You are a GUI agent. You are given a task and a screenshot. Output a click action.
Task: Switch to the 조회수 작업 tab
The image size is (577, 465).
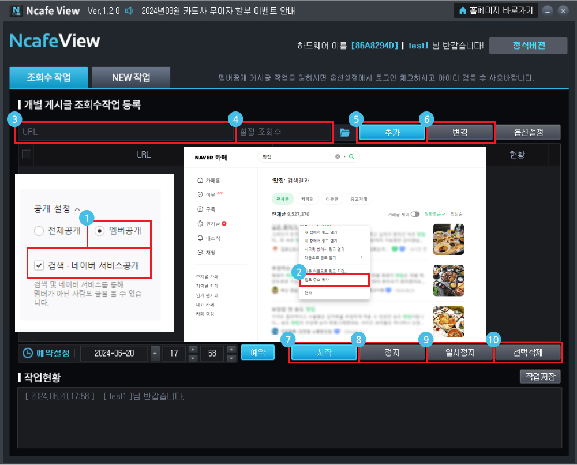point(48,77)
